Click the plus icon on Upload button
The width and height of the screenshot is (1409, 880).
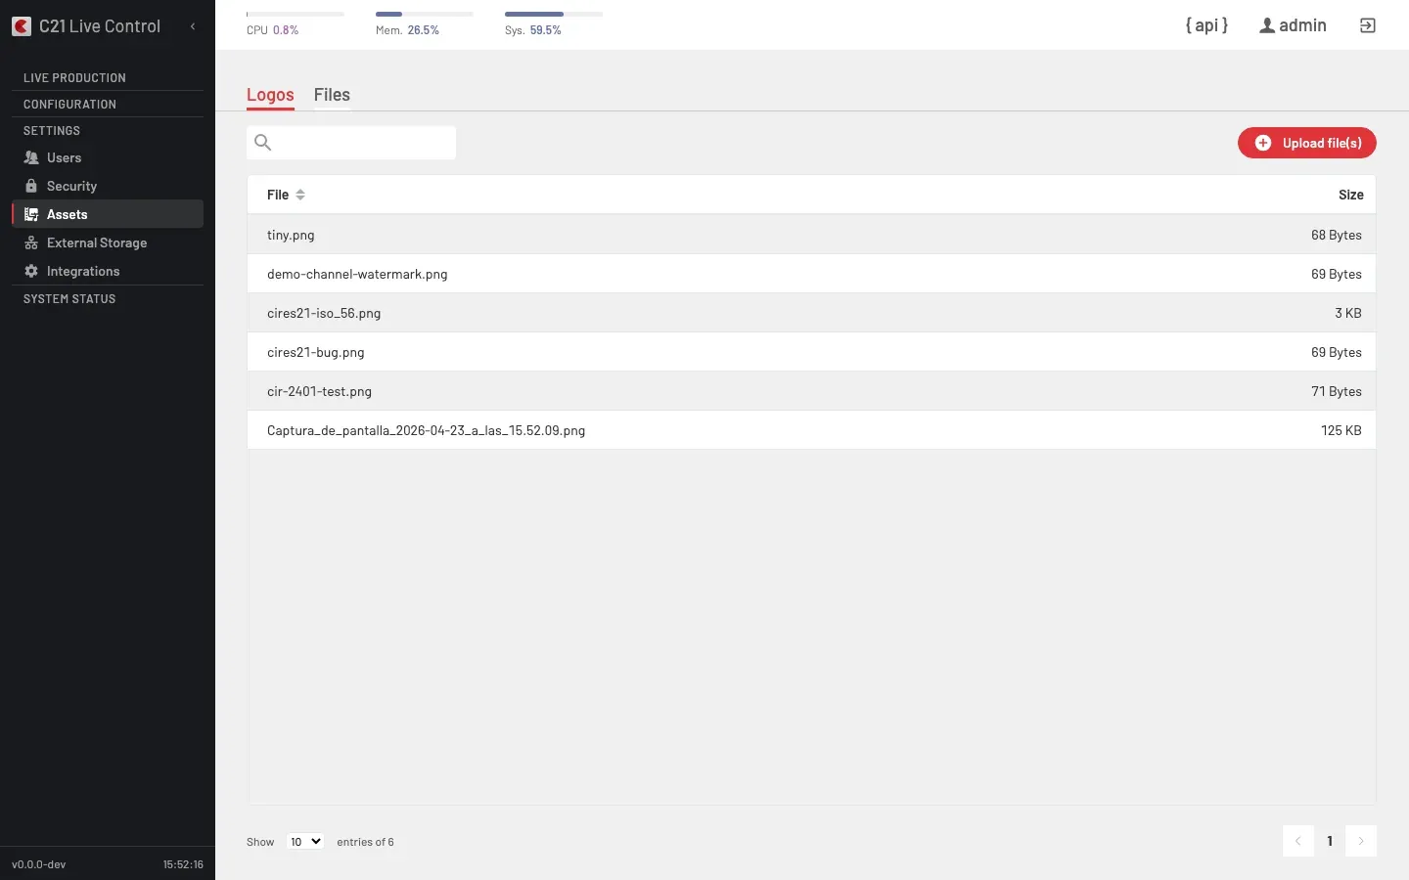click(1263, 143)
